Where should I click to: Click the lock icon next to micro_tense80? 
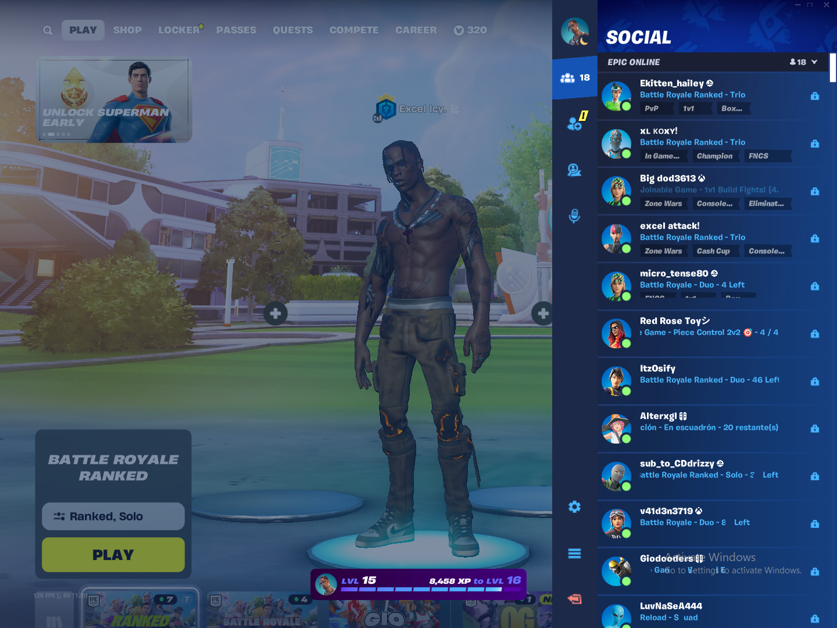click(815, 286)
